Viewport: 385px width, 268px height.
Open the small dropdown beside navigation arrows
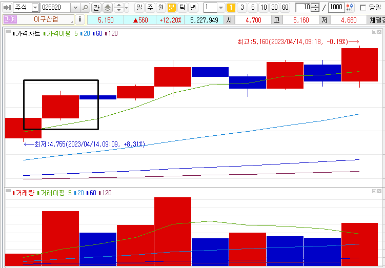(x=127, y=8)
